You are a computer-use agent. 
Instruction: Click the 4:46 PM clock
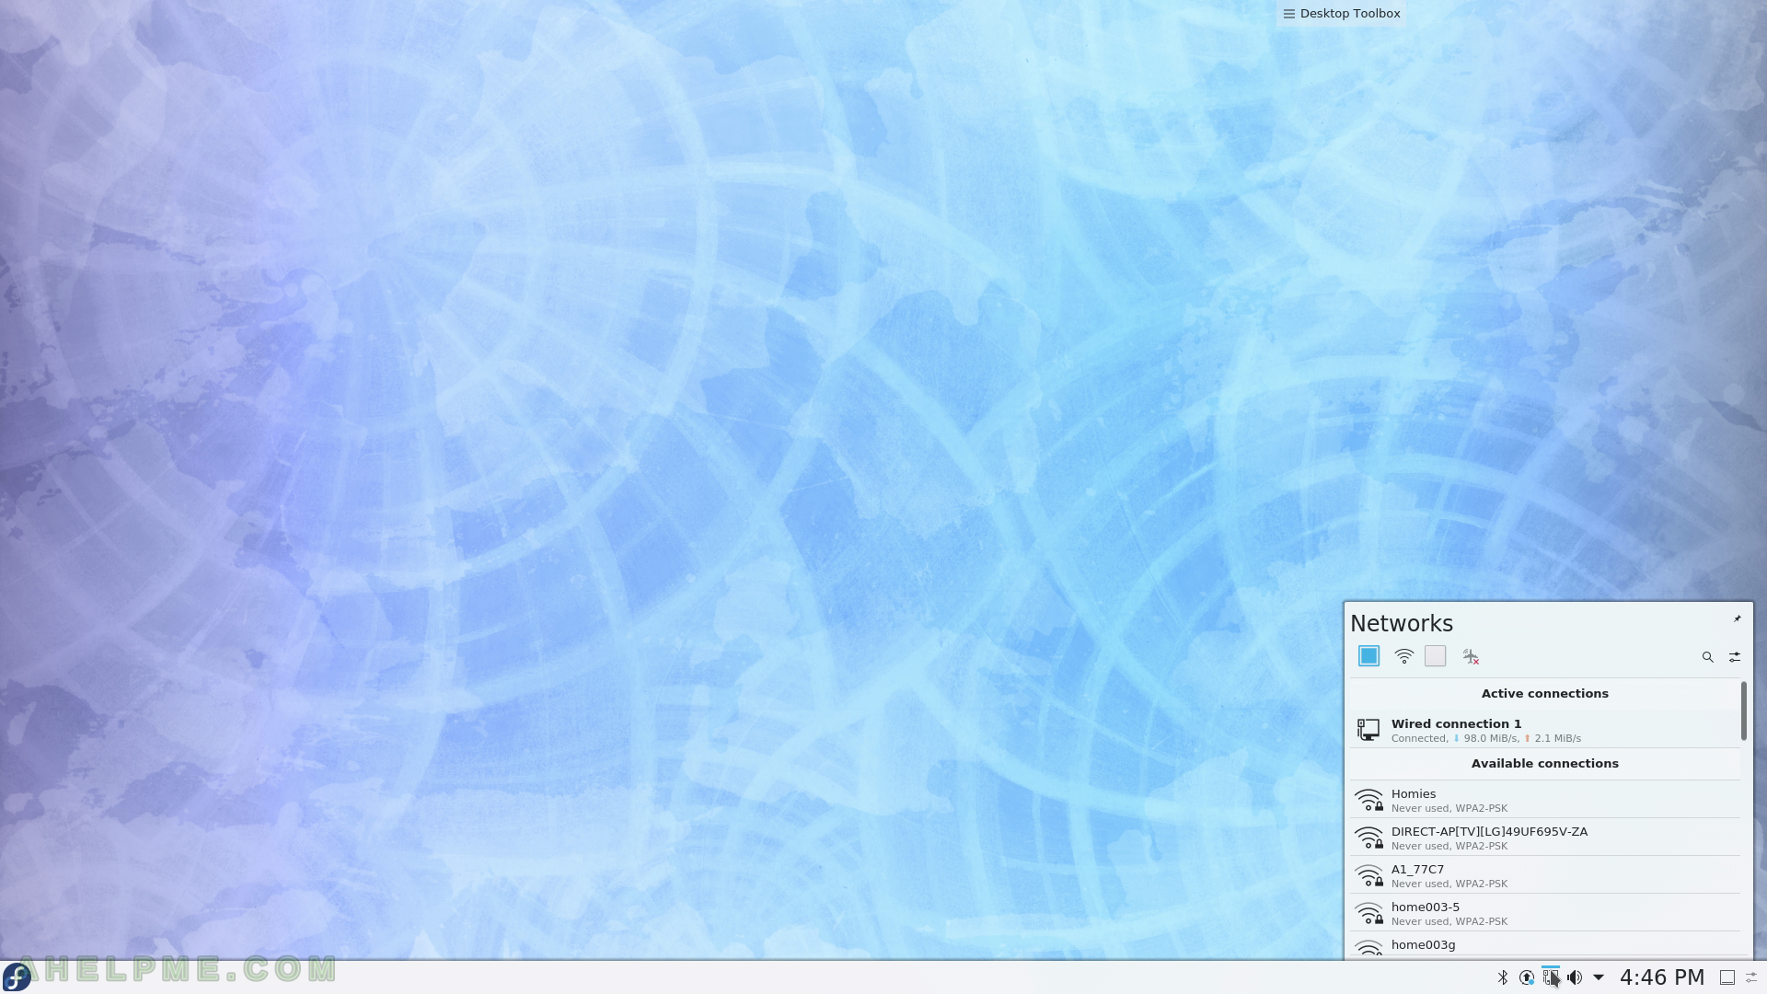tap(1662, 977)
